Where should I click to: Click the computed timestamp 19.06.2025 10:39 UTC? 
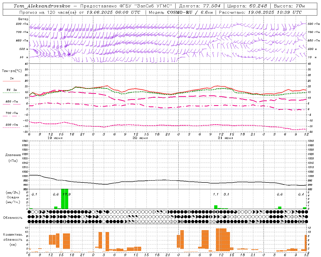pos(275,12)
